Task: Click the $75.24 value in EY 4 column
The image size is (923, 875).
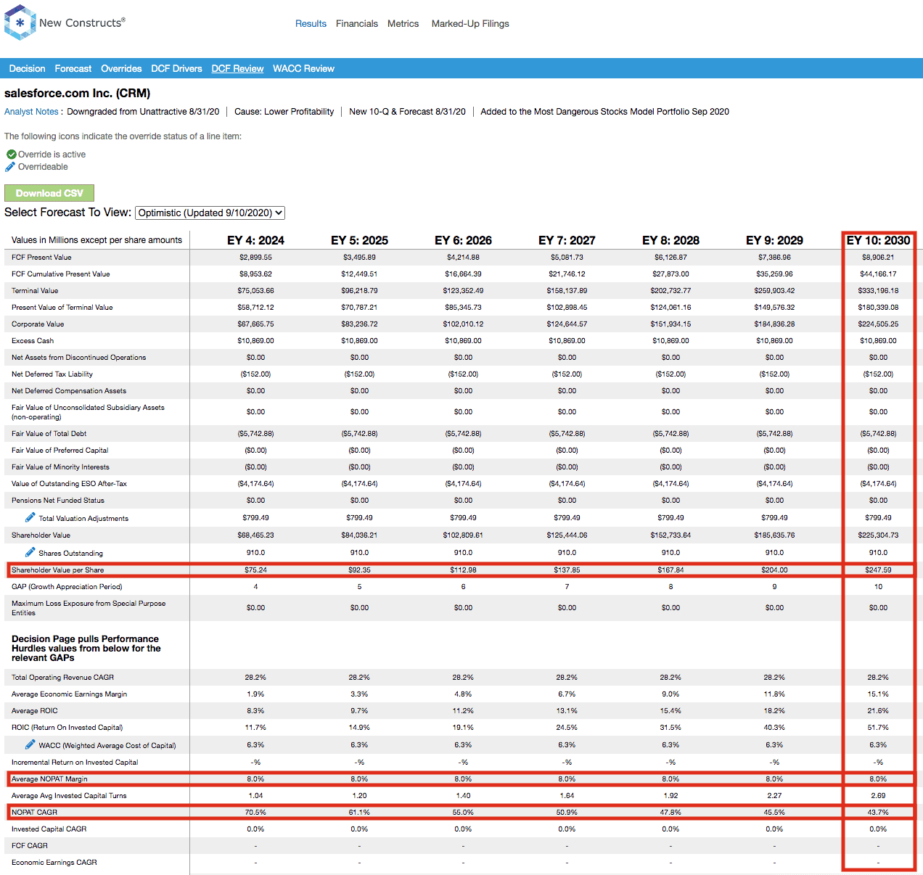Action: 255,570
